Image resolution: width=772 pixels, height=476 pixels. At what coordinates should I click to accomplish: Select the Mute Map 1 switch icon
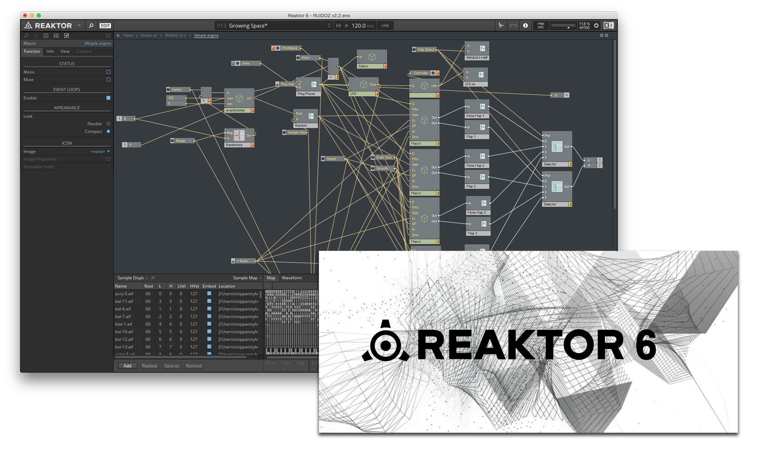tap(482, 107)
